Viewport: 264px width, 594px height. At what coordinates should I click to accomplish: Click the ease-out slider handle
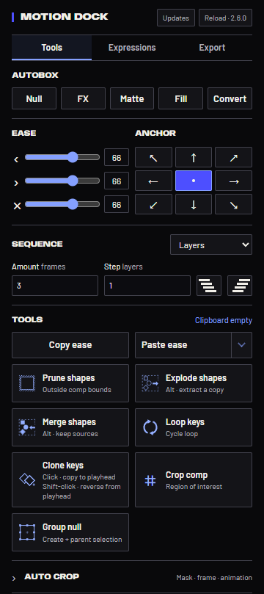73,181
